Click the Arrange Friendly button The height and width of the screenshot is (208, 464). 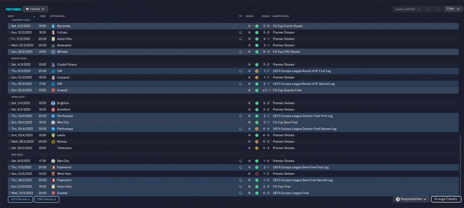click(x=446, y=199)
